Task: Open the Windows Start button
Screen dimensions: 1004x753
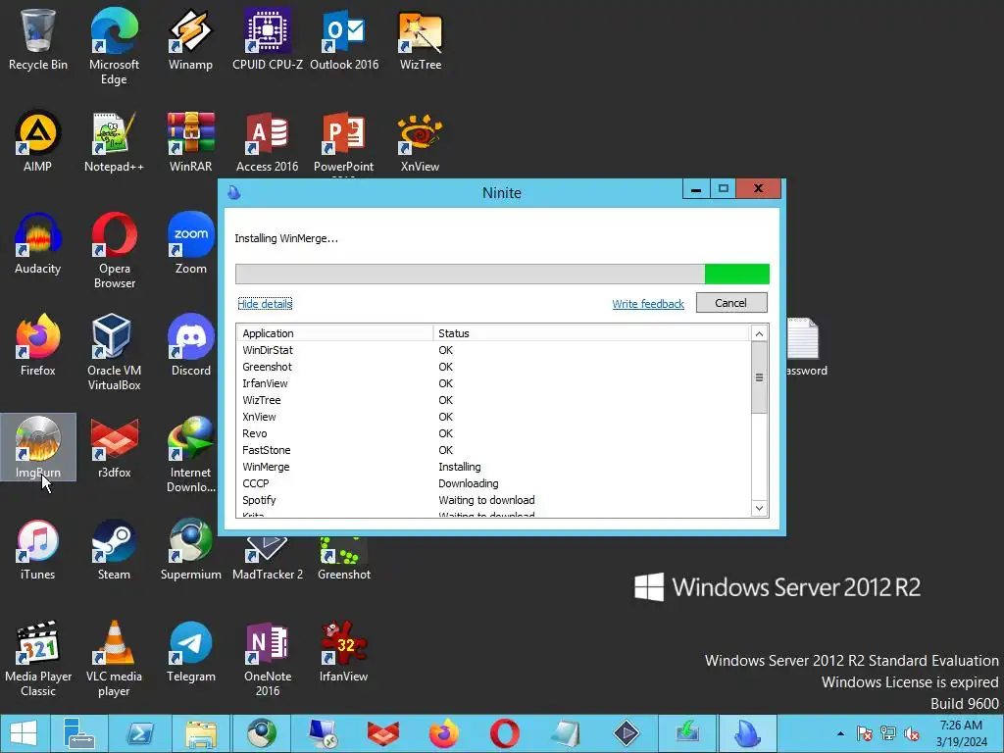Action: click(x=24, y=733)
